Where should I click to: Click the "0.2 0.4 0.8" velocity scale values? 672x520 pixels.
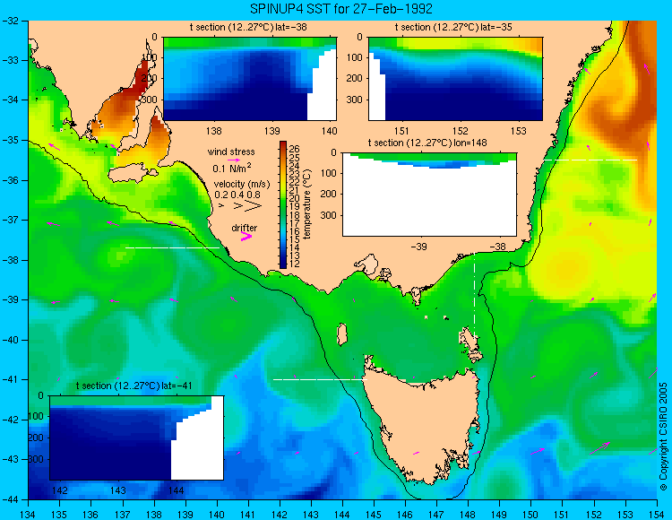237,195
